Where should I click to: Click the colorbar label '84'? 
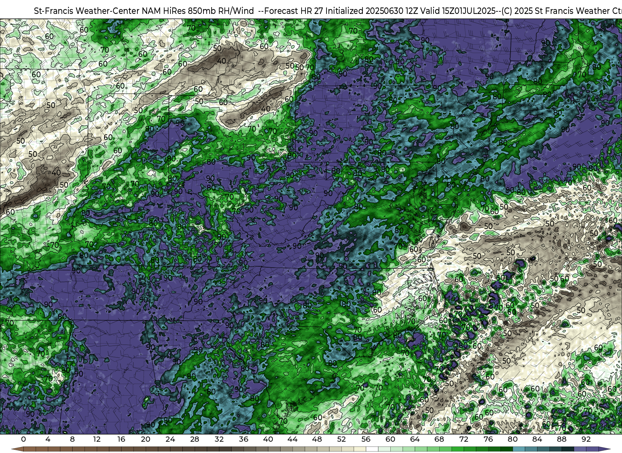point(537,439)
